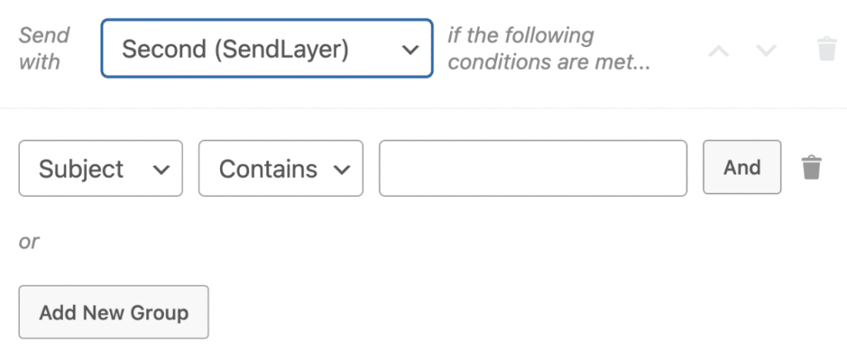Viewport: 847px width, 360px height.
Task: Click the 'Send with' label text
Action: tap(43, 49)
